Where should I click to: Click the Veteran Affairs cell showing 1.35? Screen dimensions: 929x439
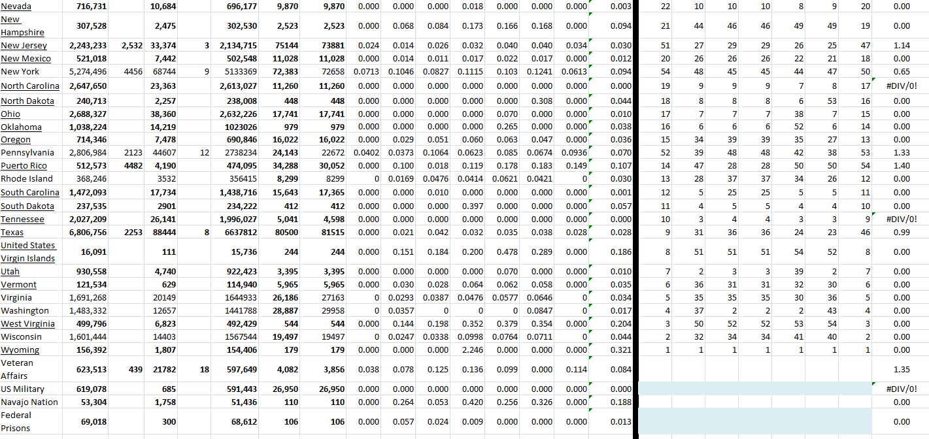[901, 370]
